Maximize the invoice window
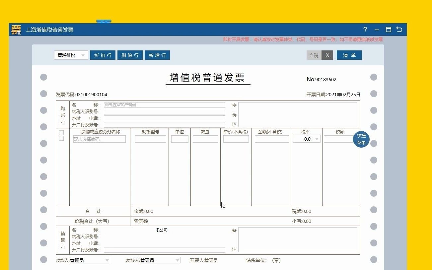 click(389, 30)
